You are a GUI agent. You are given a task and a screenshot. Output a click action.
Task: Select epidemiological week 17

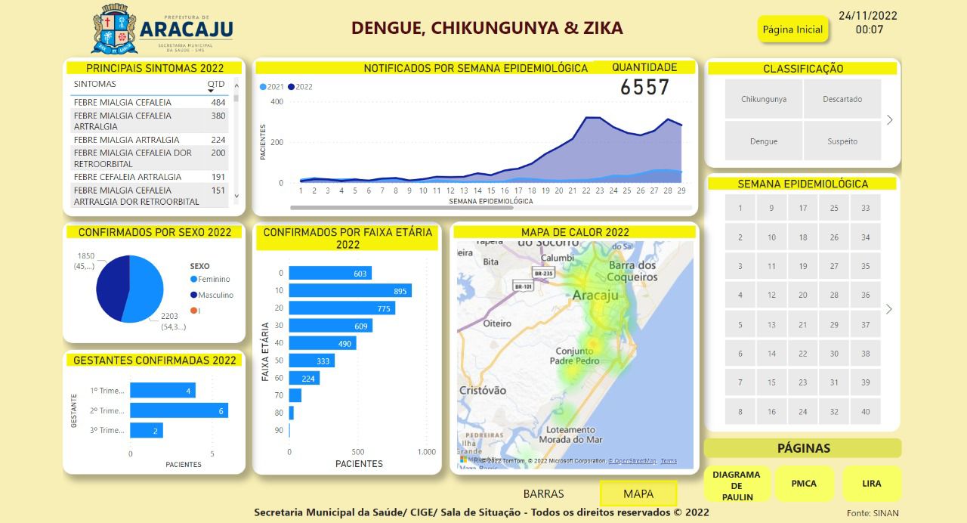click(x=803, y=208)
